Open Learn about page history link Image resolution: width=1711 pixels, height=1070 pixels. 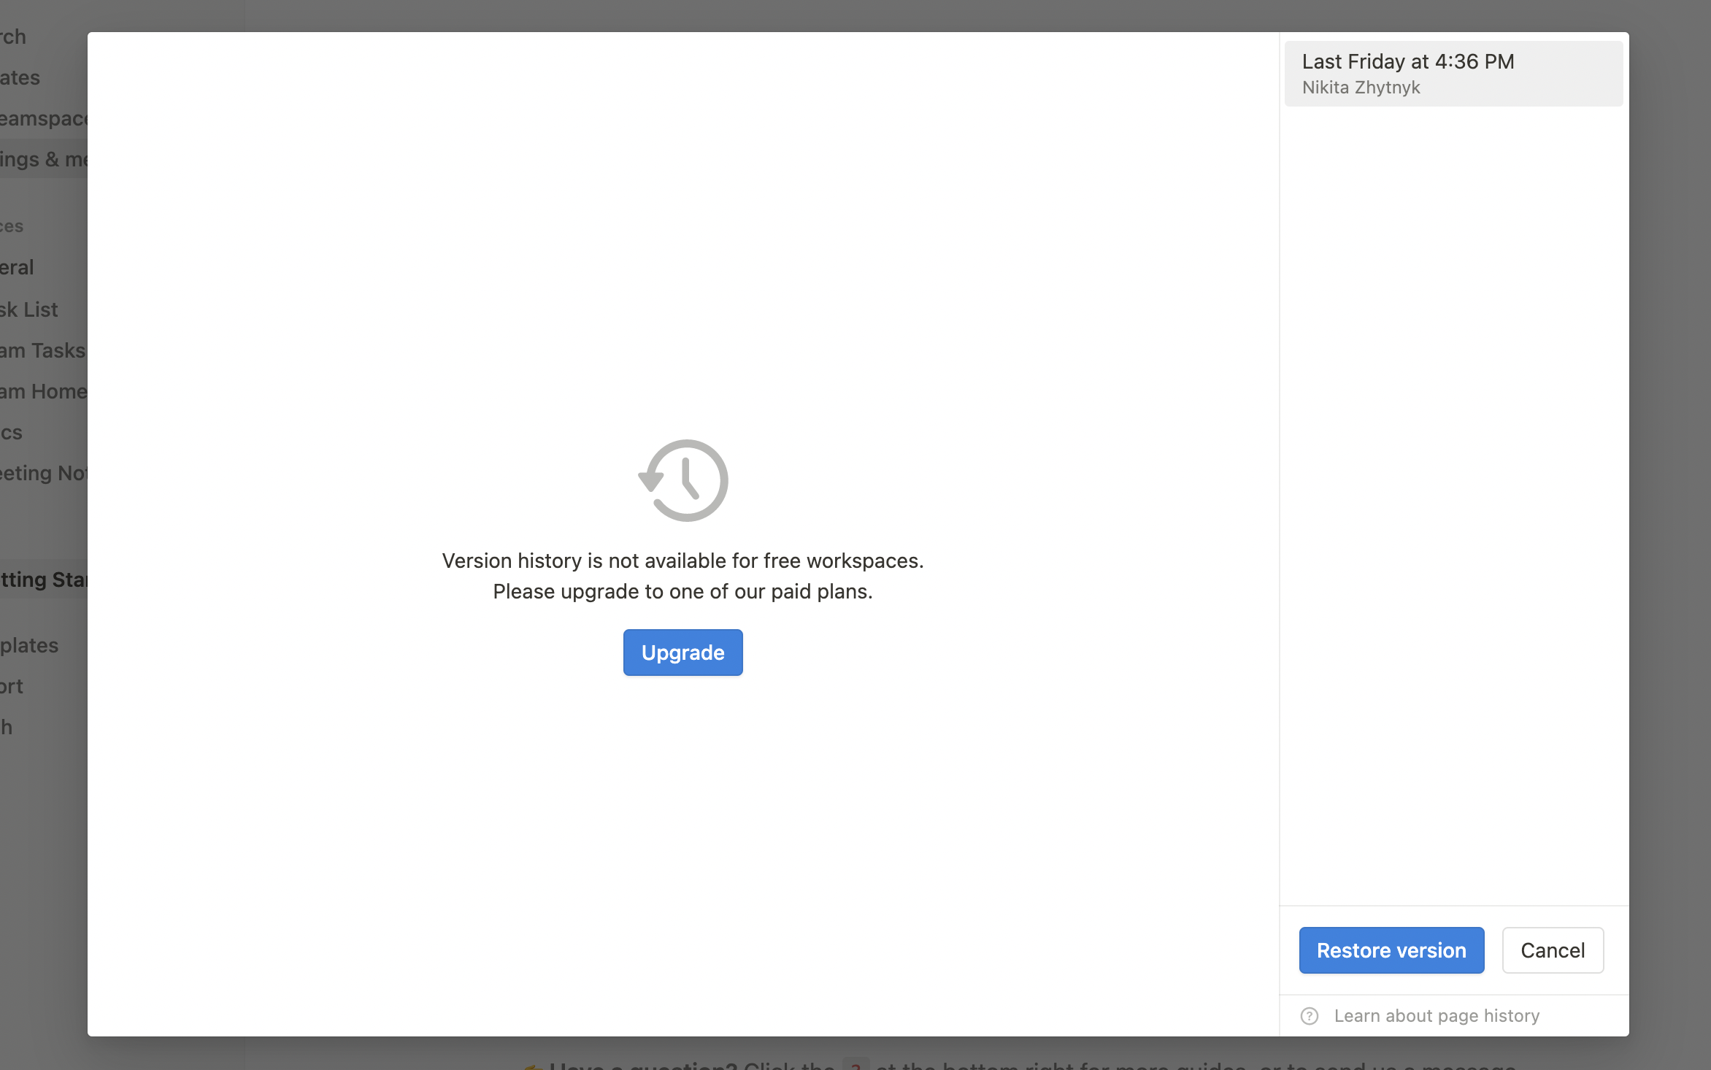coord(1437,1016)
